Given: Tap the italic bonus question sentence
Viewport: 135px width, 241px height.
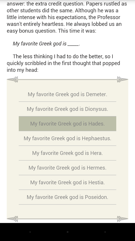Looking at the screenshot, I should tap(46, 44).
